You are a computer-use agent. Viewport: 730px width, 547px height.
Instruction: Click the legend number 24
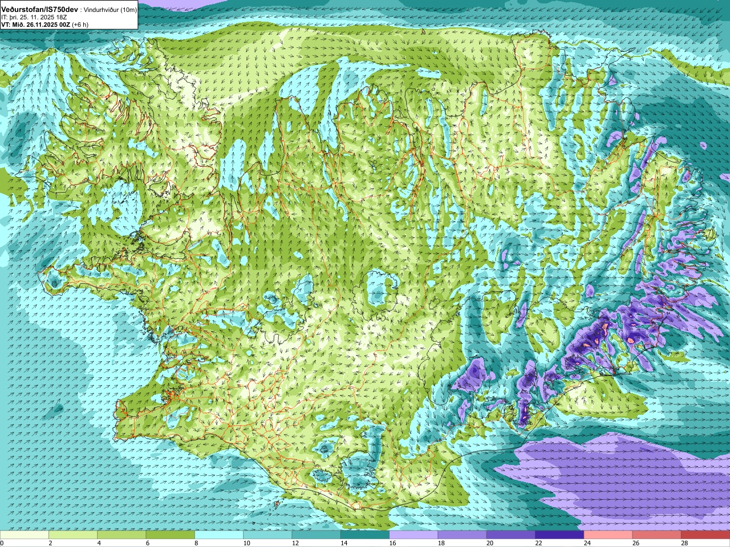point(587,543)
